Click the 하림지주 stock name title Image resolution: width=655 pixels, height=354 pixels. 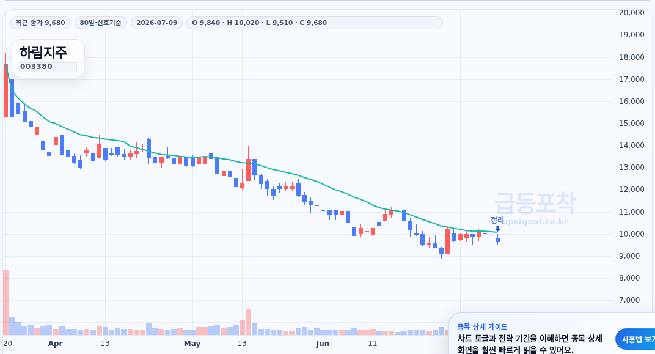click(43, 53)
